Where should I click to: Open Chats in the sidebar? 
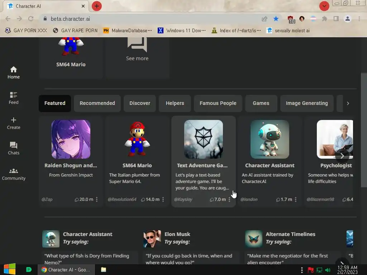(13, 149)
